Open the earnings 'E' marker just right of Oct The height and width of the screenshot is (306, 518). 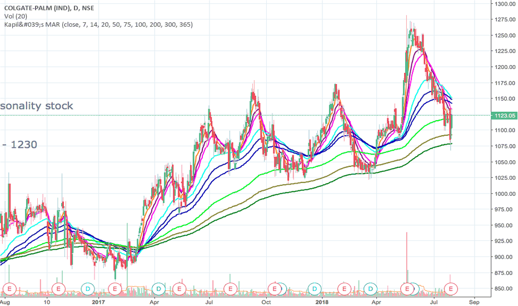pyautogui.click(x=274, y=289)
